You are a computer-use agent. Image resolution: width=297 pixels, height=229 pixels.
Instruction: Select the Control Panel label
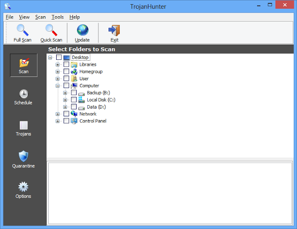93,121
